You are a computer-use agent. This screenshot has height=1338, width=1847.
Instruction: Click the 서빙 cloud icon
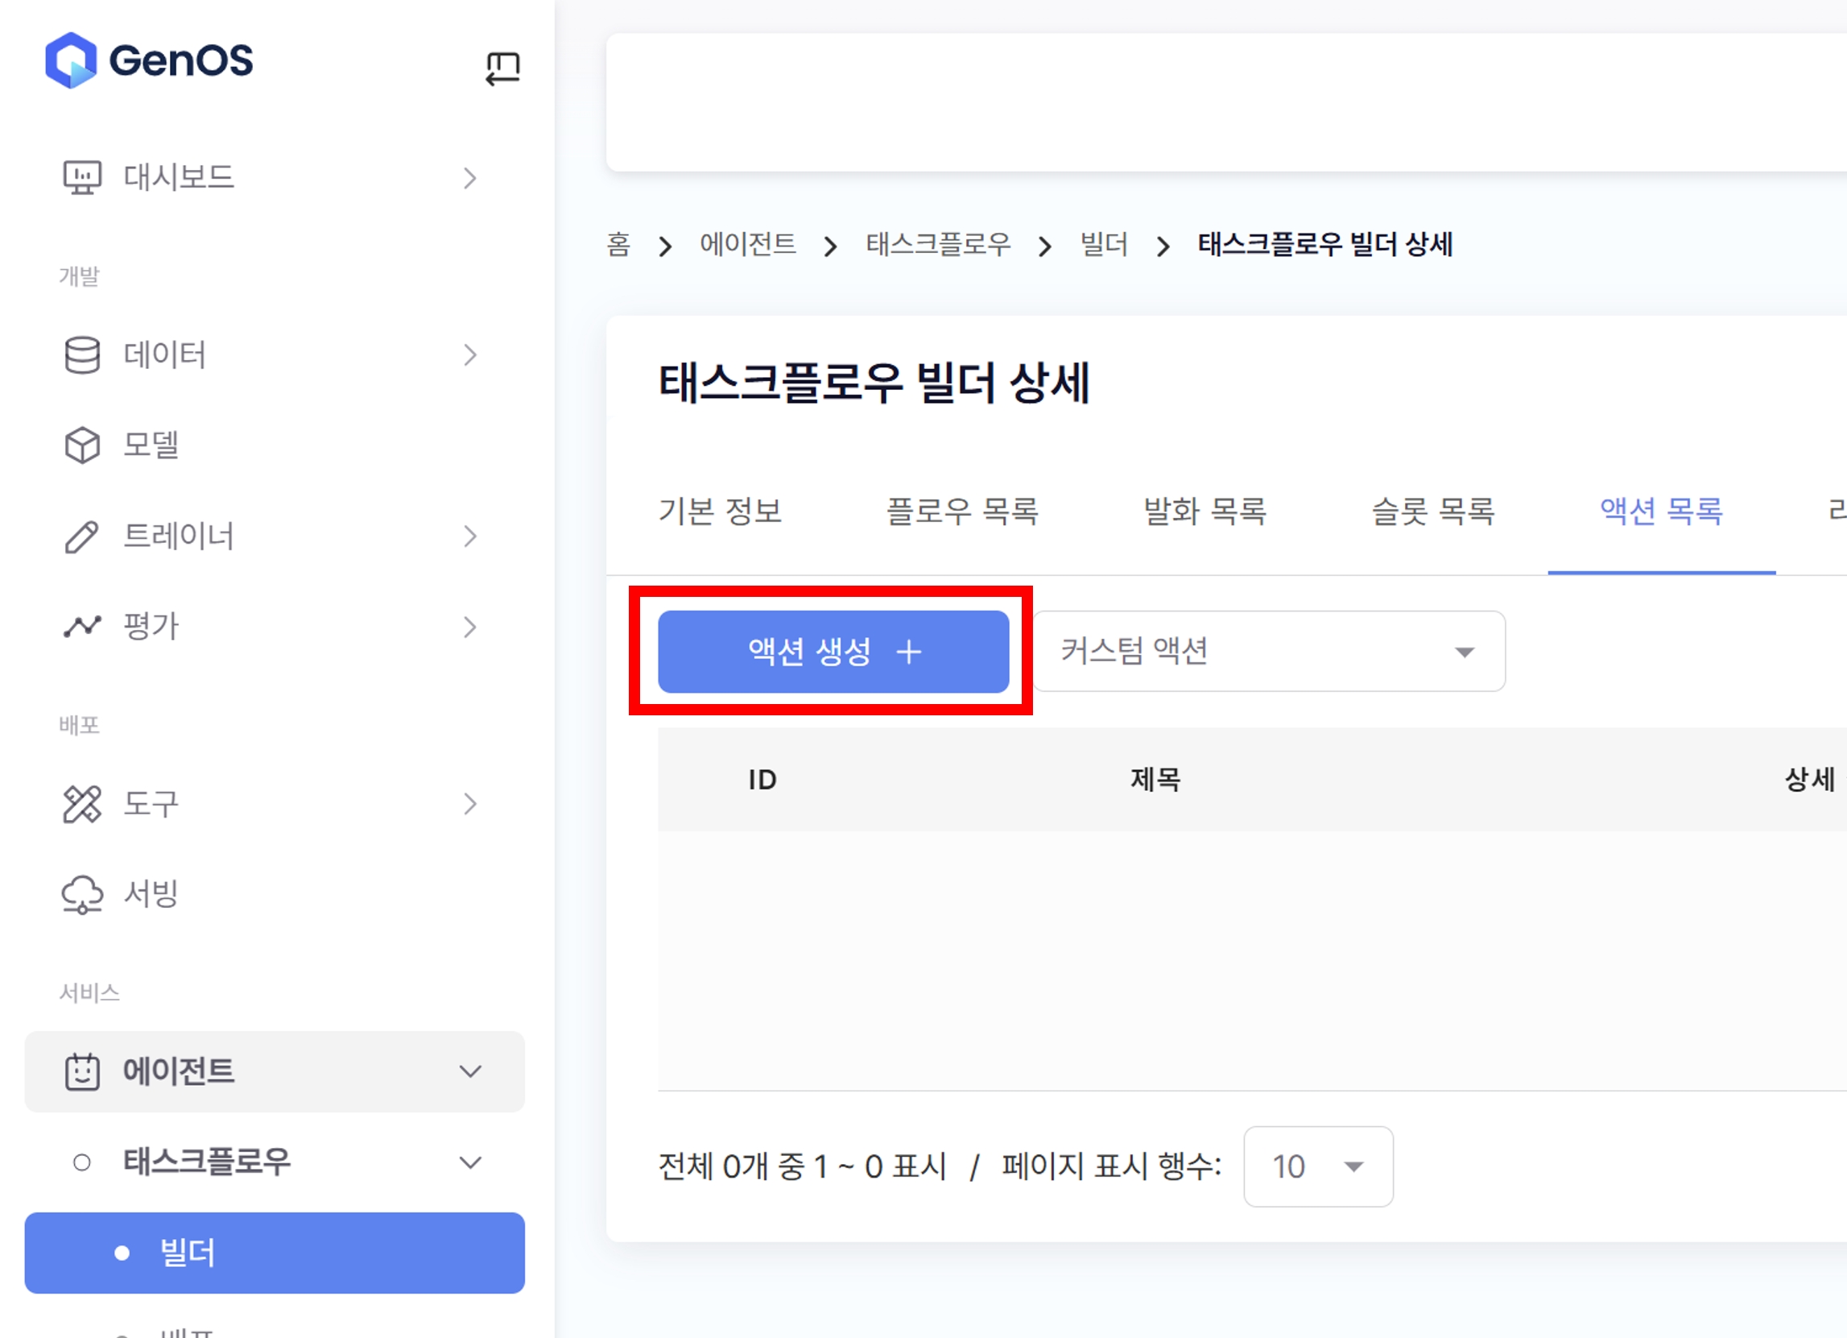[82, 894]
